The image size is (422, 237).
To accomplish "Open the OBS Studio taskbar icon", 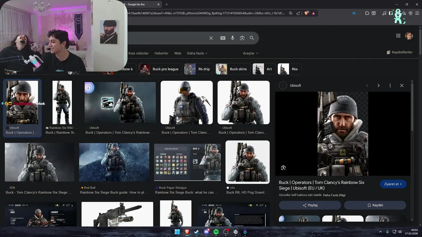I will click(x=226, y=232).
